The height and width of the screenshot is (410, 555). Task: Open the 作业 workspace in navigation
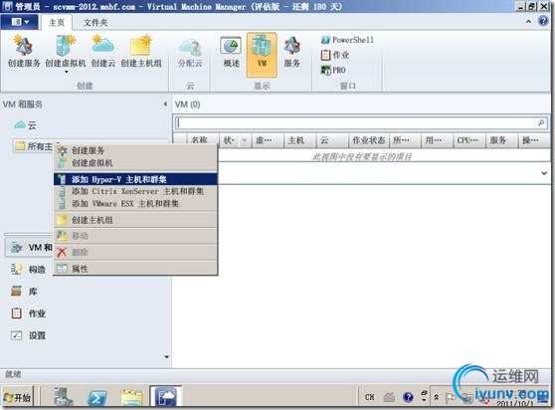(28, 313)
